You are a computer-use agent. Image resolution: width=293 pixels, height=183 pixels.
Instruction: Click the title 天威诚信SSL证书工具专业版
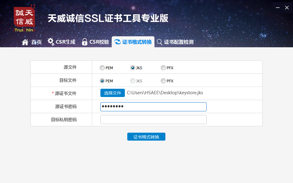click(108, 18)
